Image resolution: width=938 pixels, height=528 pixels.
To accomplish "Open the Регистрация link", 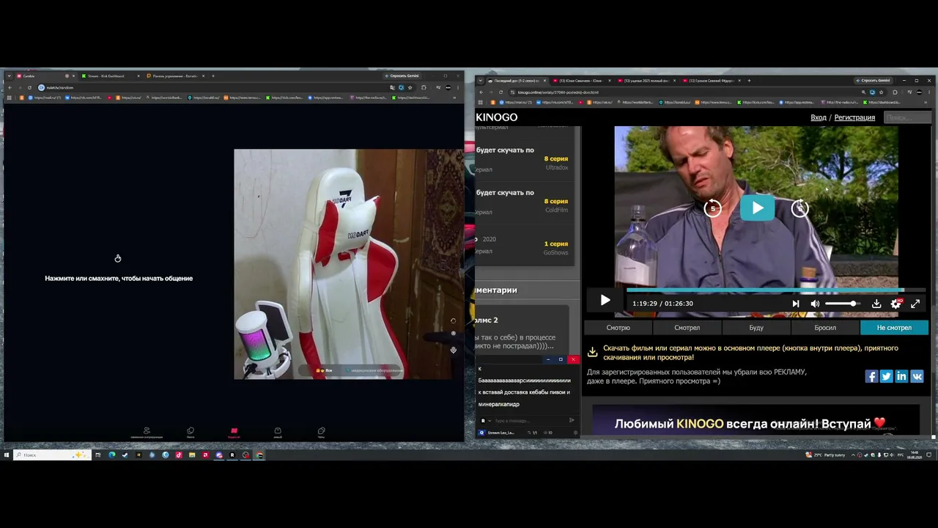I will [x=854, y=117].
